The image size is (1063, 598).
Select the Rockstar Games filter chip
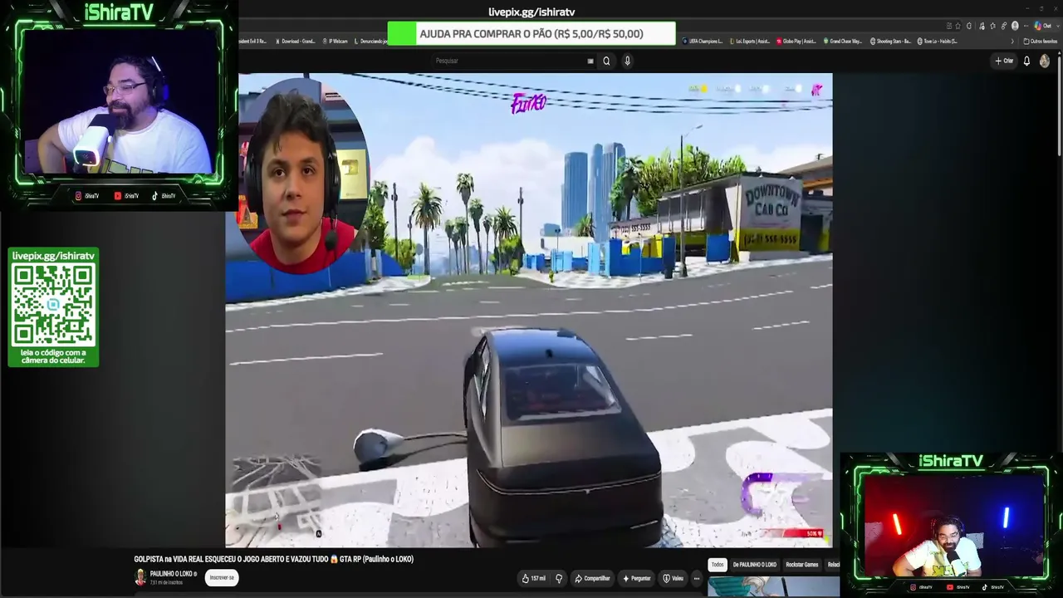(x=802, y=565)
